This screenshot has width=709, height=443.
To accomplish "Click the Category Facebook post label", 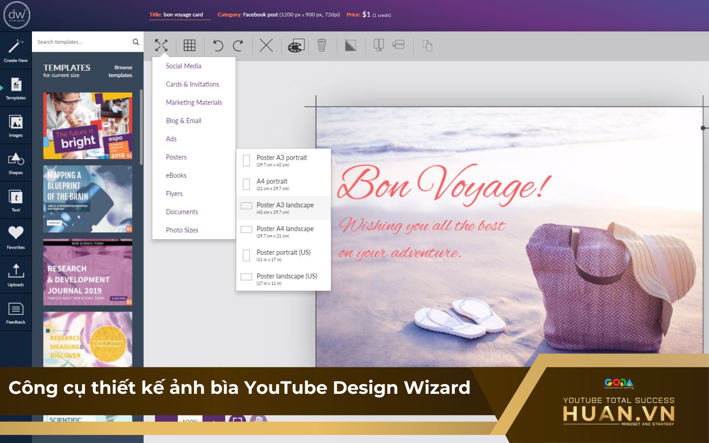I will click(x=279, y=15).
